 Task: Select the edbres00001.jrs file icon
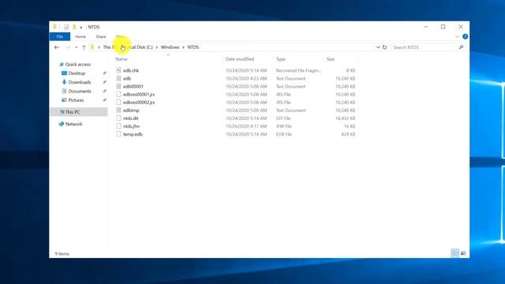[119, 95]
